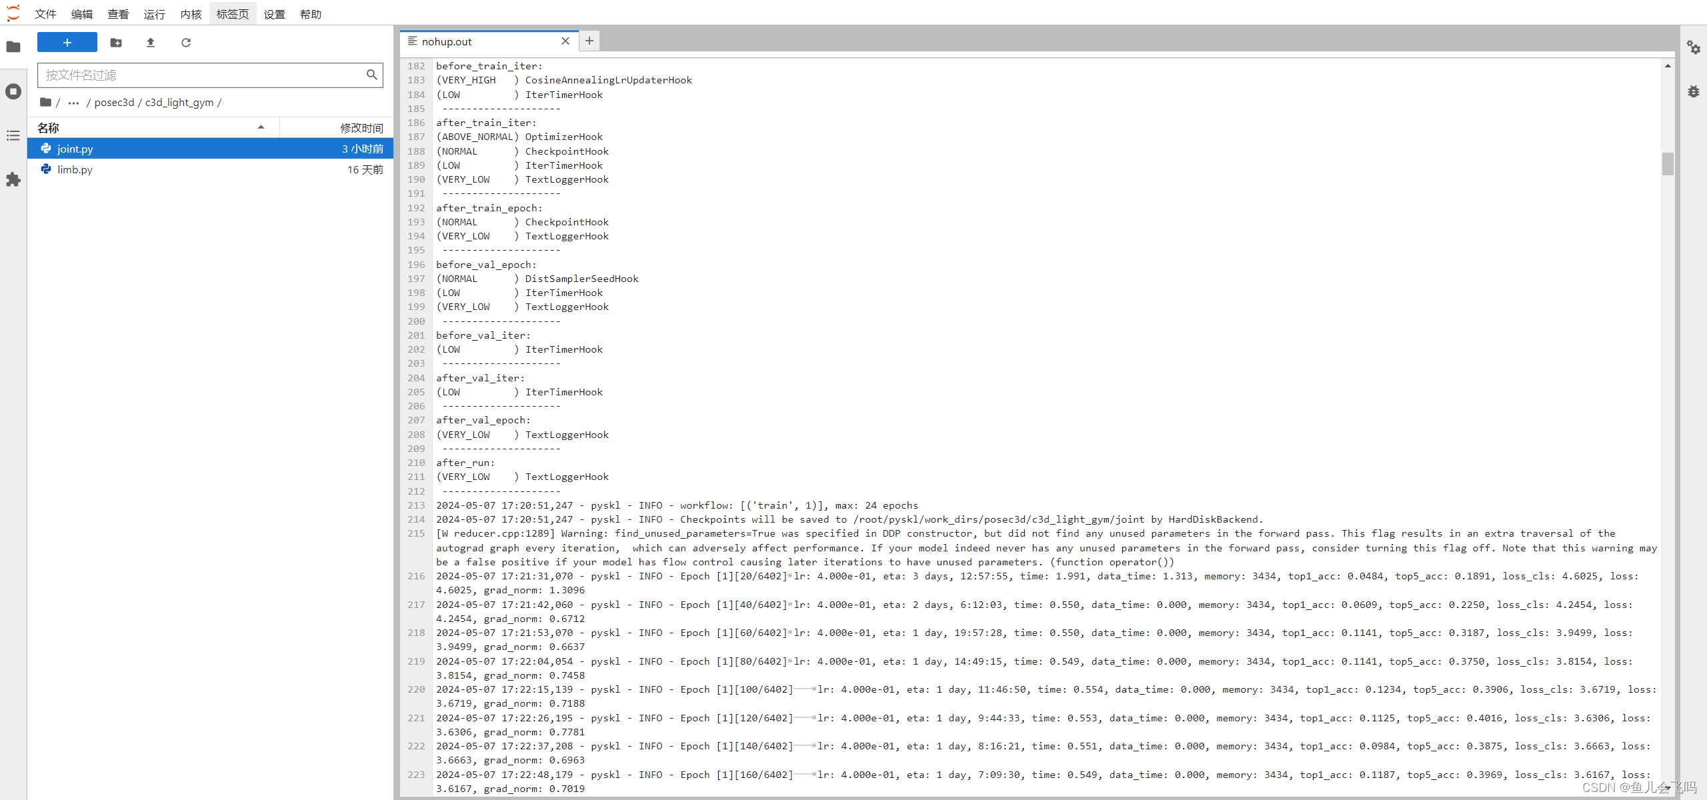
Task: Upload files to current directory
Action: [x=151, y=42]
